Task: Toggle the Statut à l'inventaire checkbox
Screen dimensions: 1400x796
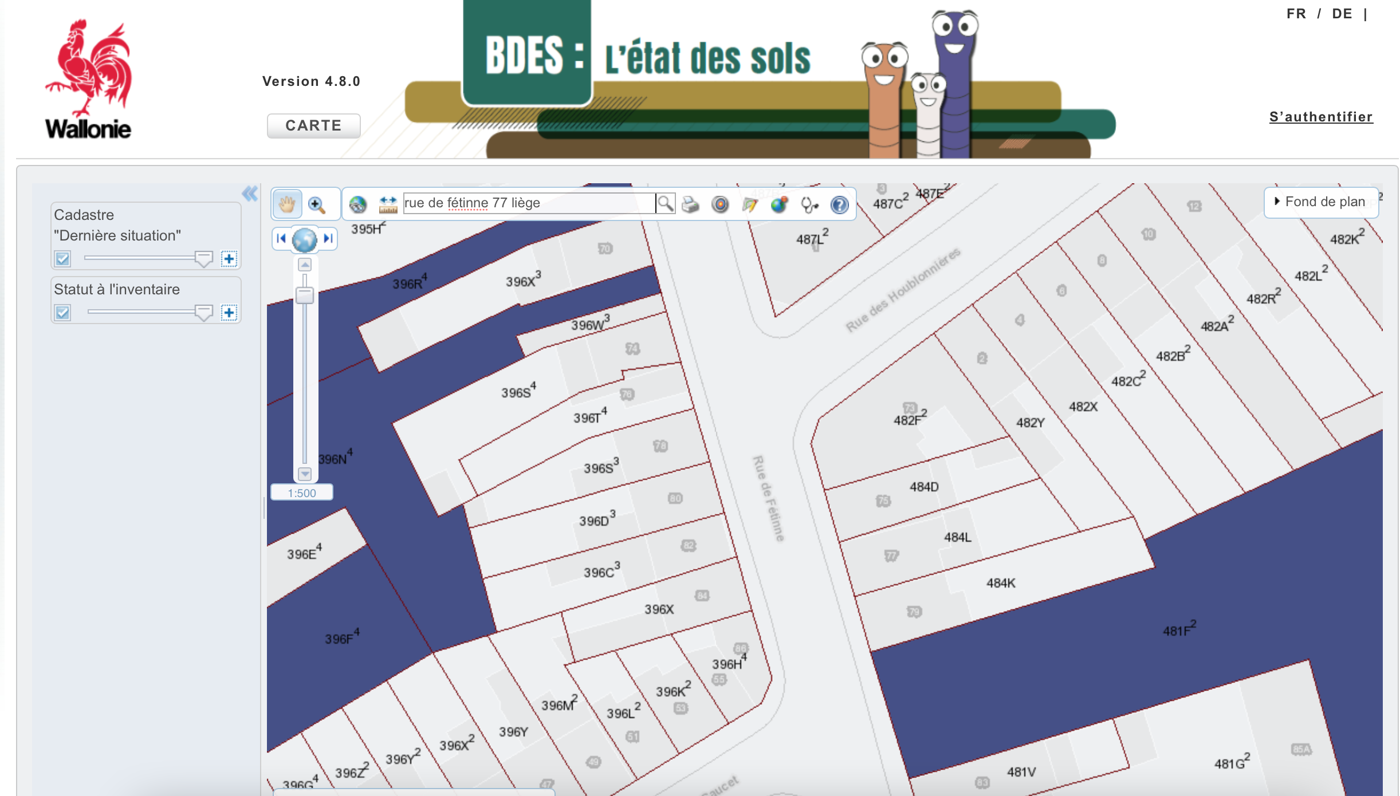Action: click(x=62, y=313)
